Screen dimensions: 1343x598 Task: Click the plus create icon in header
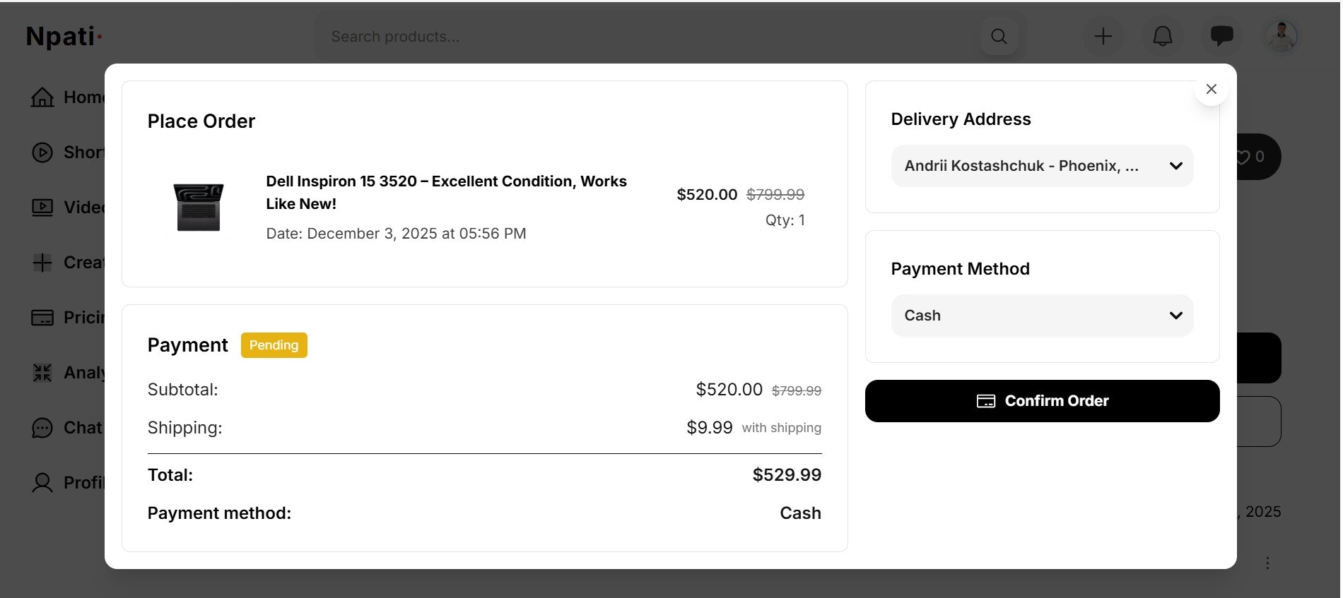[1103, 37]
